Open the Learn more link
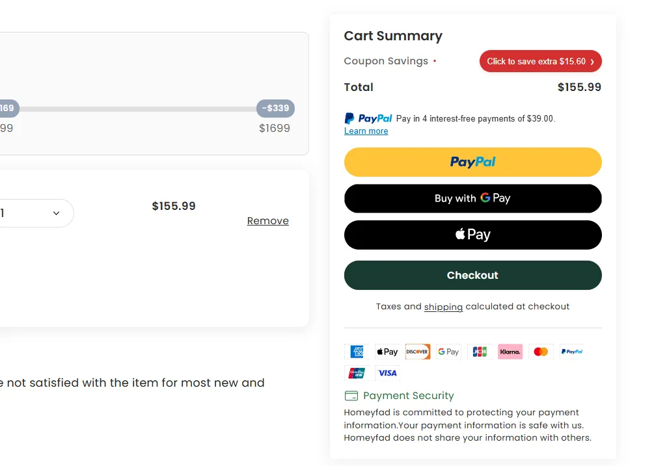654x466 pixels. 366,131
